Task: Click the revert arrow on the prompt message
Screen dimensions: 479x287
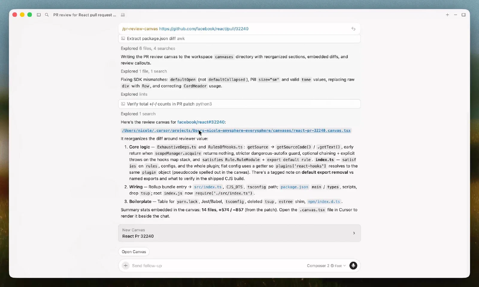Action: (353, 29)
